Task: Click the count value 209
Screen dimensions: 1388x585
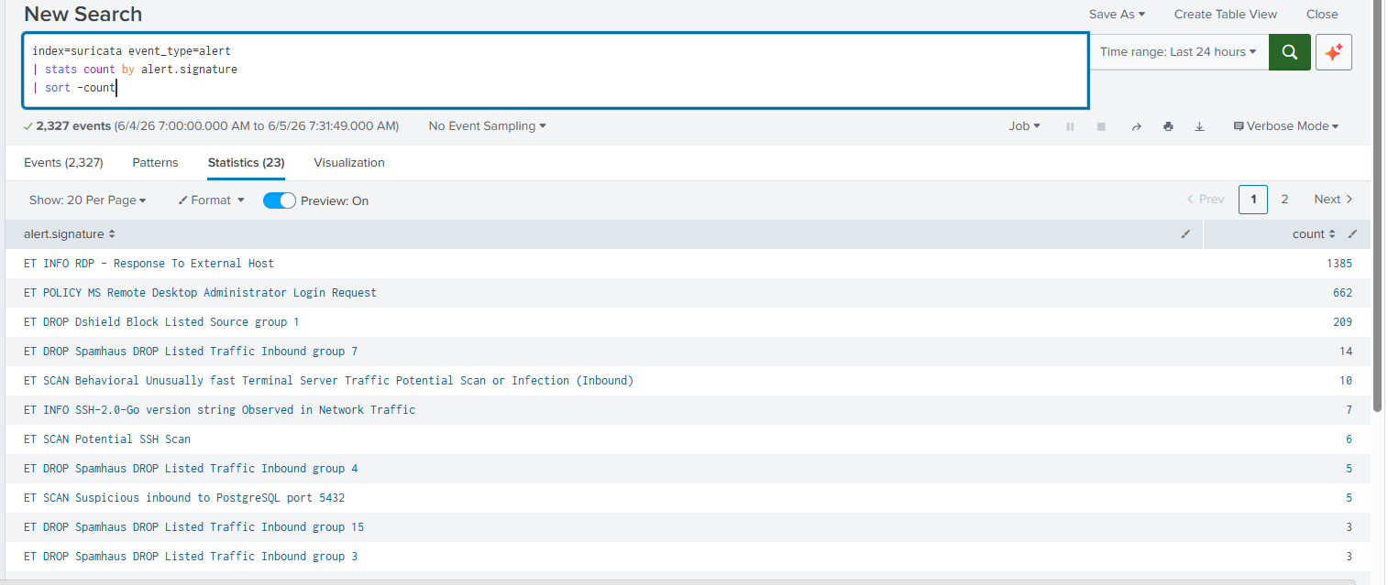Action: (x=1342, y=322)
